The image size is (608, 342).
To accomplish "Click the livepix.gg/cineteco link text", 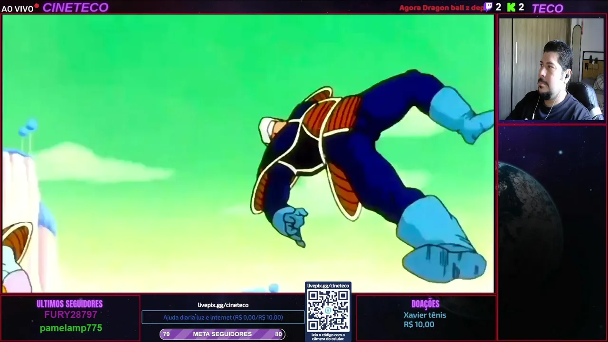I will (x=223, y=305).
